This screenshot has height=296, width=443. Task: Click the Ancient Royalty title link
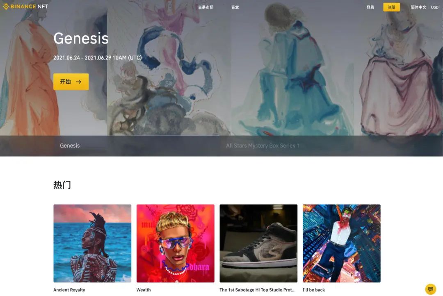[x=69, y=290]
